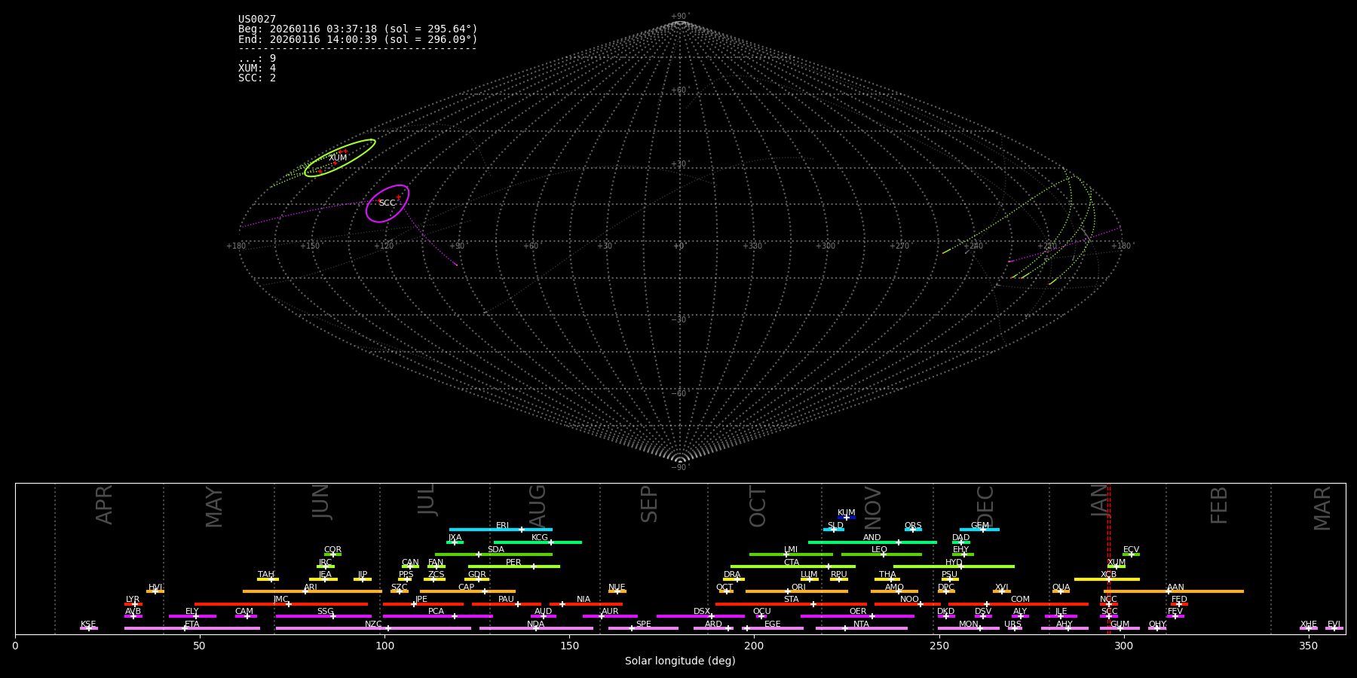Image resolution: width=1357 pixels, height=678 pixels.
Task: Click the ARI shower label
Action: 311,588
